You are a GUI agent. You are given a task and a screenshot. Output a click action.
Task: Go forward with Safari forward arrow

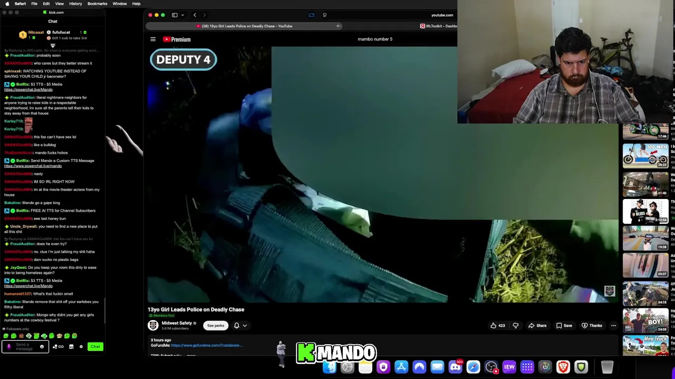[x=204, y=15]
